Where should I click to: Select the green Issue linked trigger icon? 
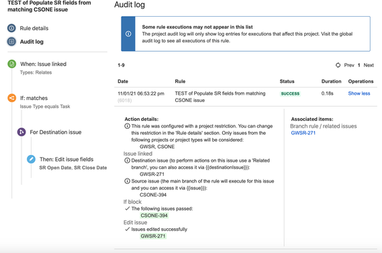coord(11,64)
